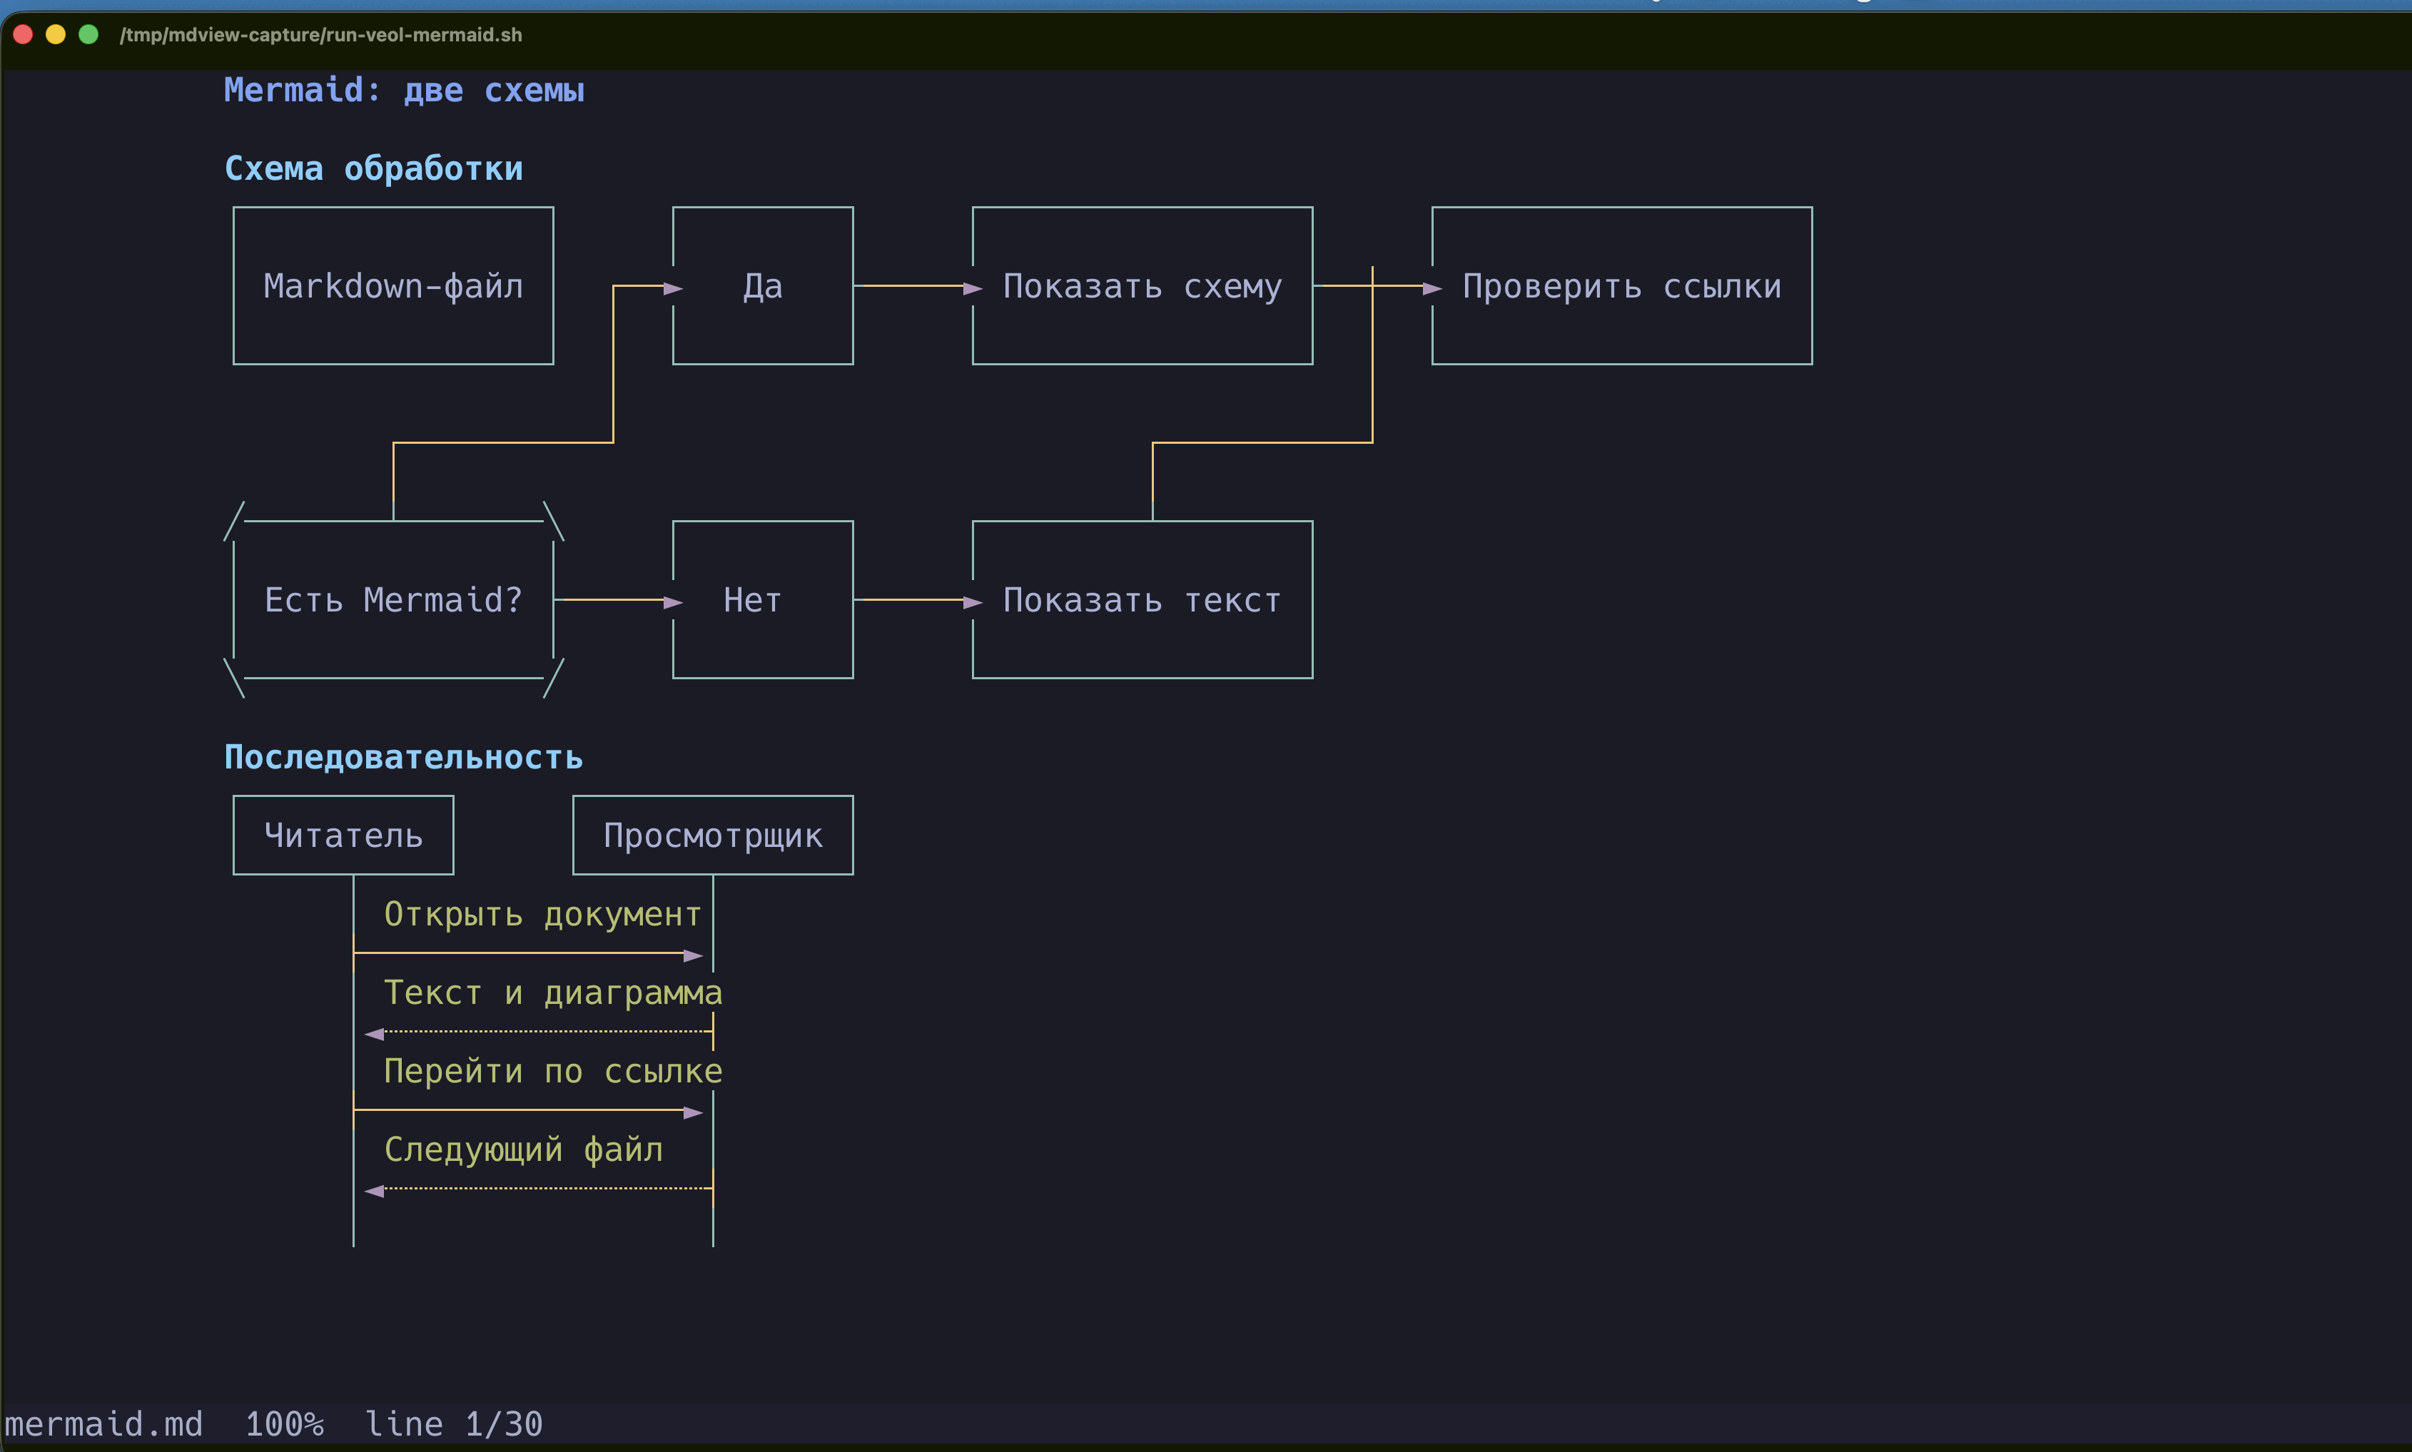
Task: Click 'line 1/30' in the status bar
Action: point(454,1423)
